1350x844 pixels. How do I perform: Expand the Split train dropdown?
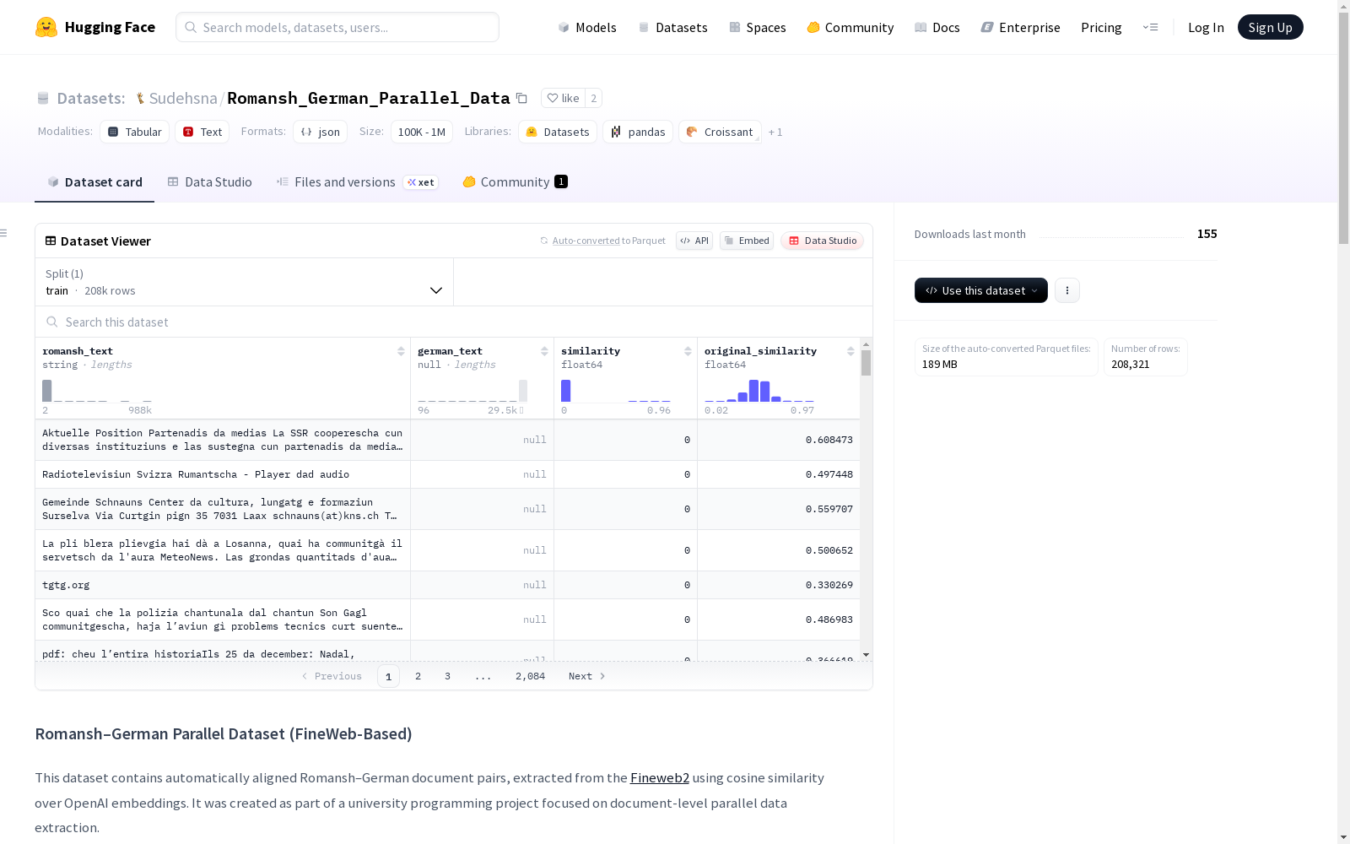(245, 282)
